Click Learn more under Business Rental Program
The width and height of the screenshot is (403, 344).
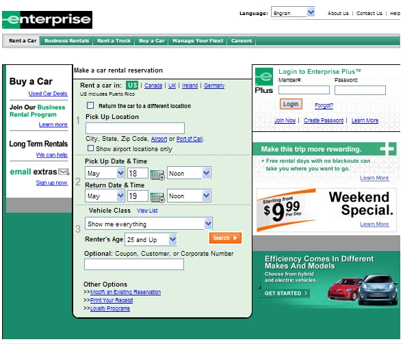[53, 124]
